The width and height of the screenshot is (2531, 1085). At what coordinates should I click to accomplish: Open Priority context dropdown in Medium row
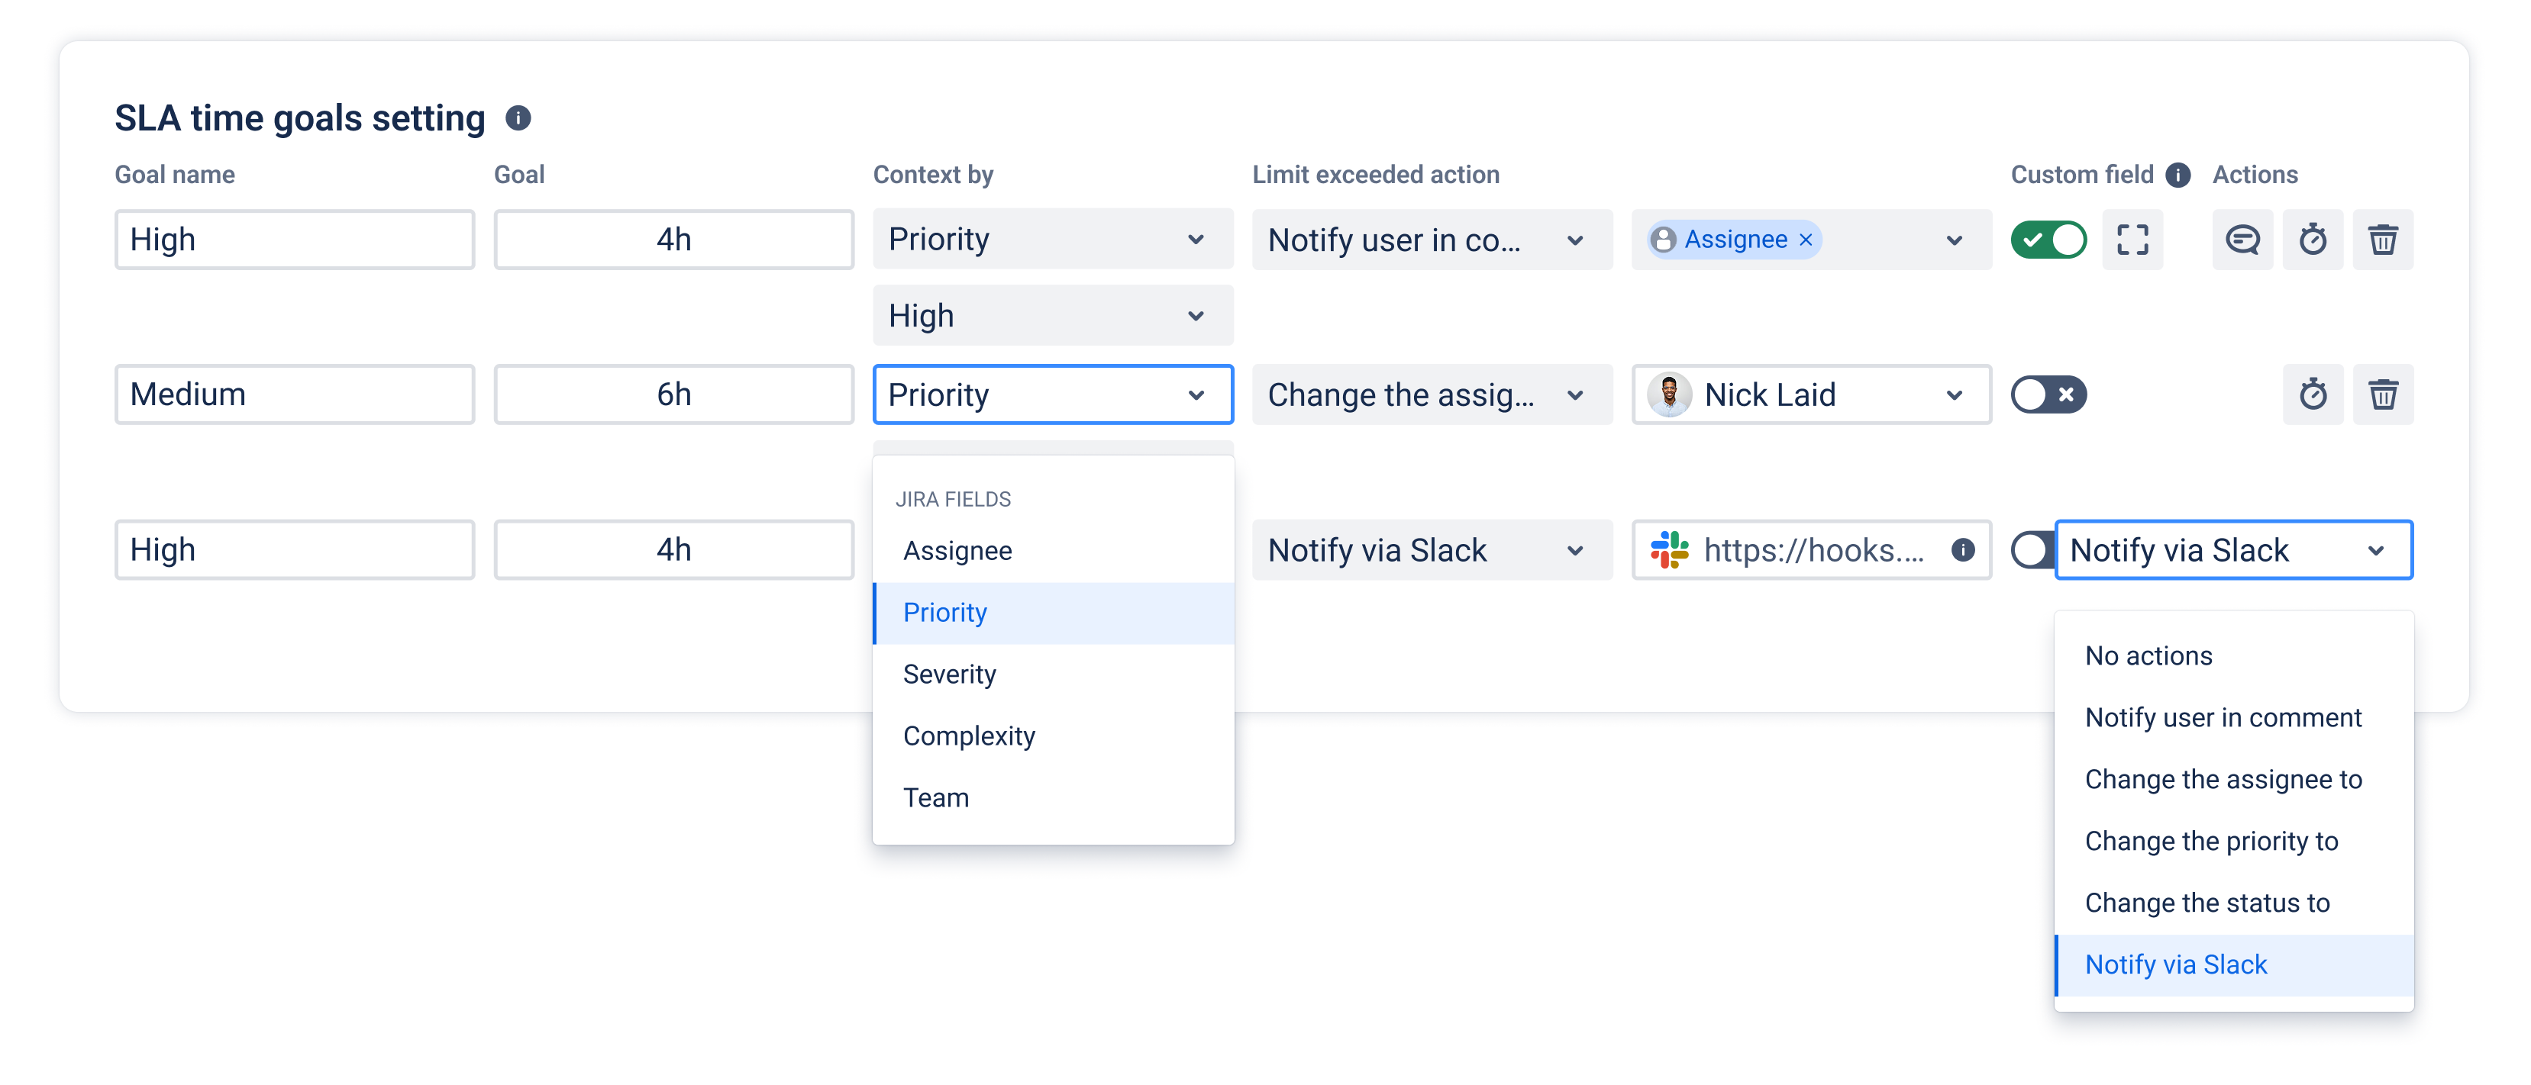click(1052, 394)
